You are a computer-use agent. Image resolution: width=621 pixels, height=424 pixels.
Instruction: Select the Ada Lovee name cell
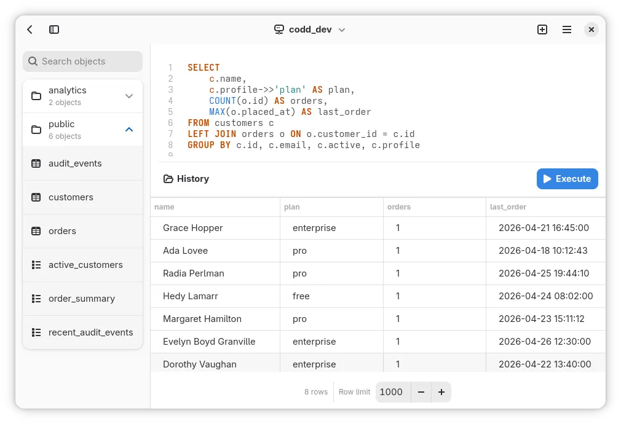(215, 251)
